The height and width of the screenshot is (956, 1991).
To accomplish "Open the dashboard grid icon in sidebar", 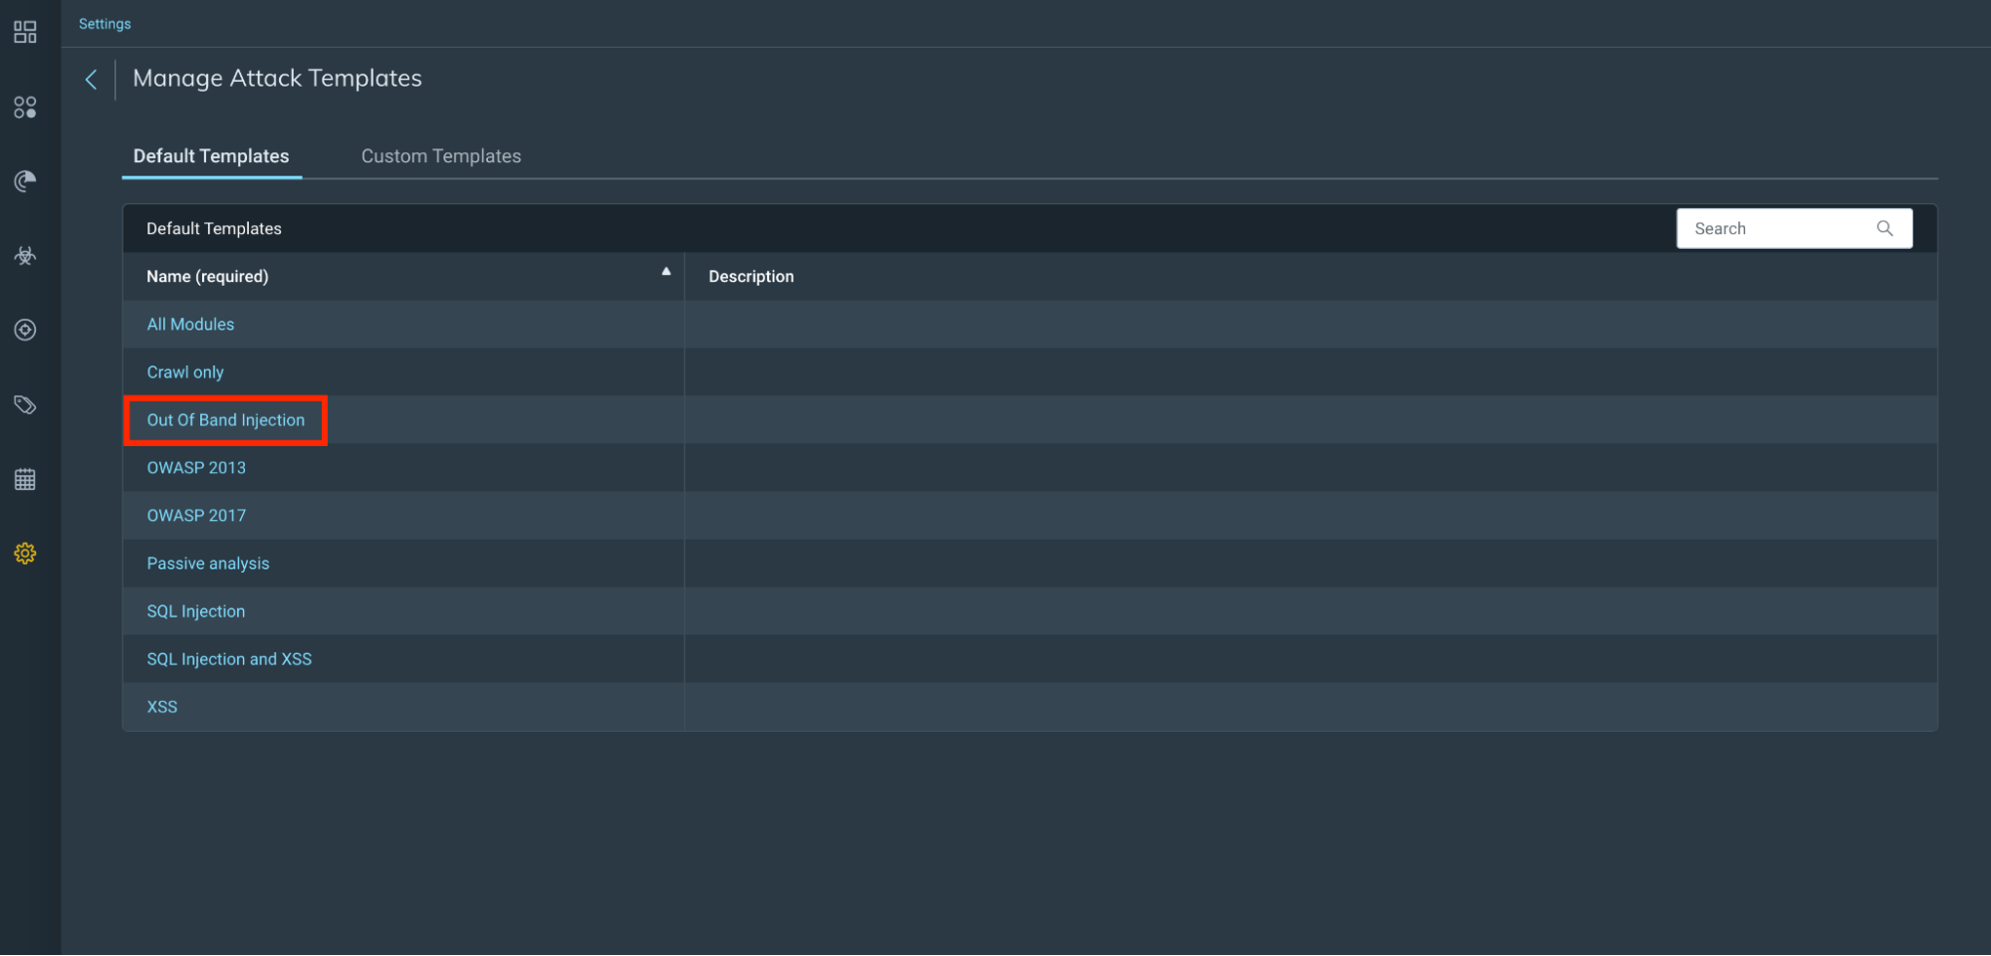I will [25, 33].
